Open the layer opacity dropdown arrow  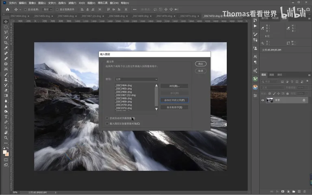306,88
